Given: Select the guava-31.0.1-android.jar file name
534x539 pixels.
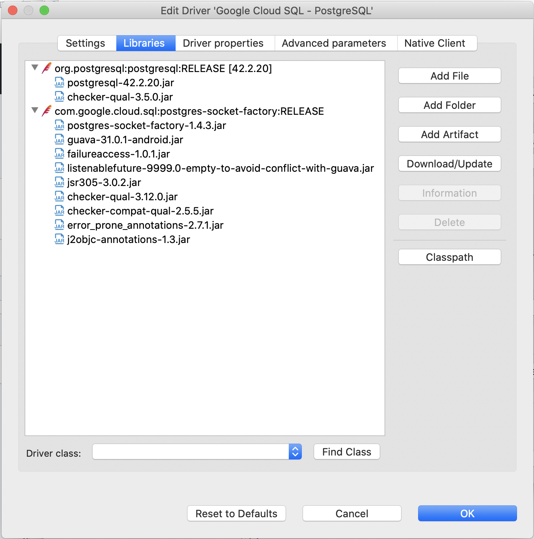Looking at the screenshot, I should click(x=125, y=140).
